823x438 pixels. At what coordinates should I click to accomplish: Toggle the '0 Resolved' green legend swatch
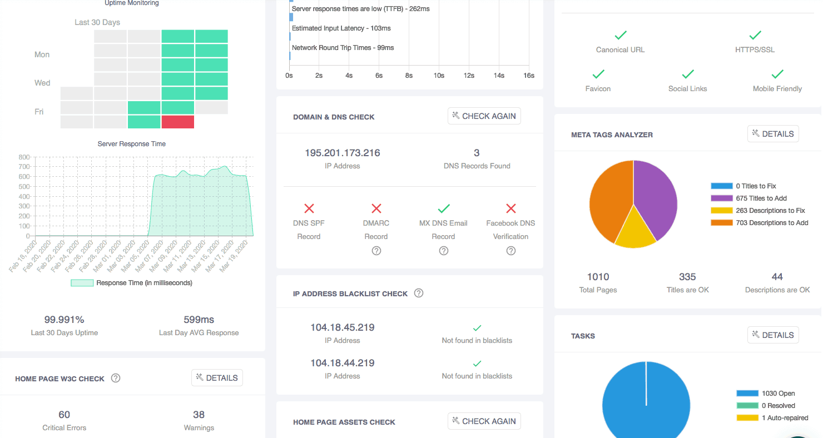click(747, 406)
